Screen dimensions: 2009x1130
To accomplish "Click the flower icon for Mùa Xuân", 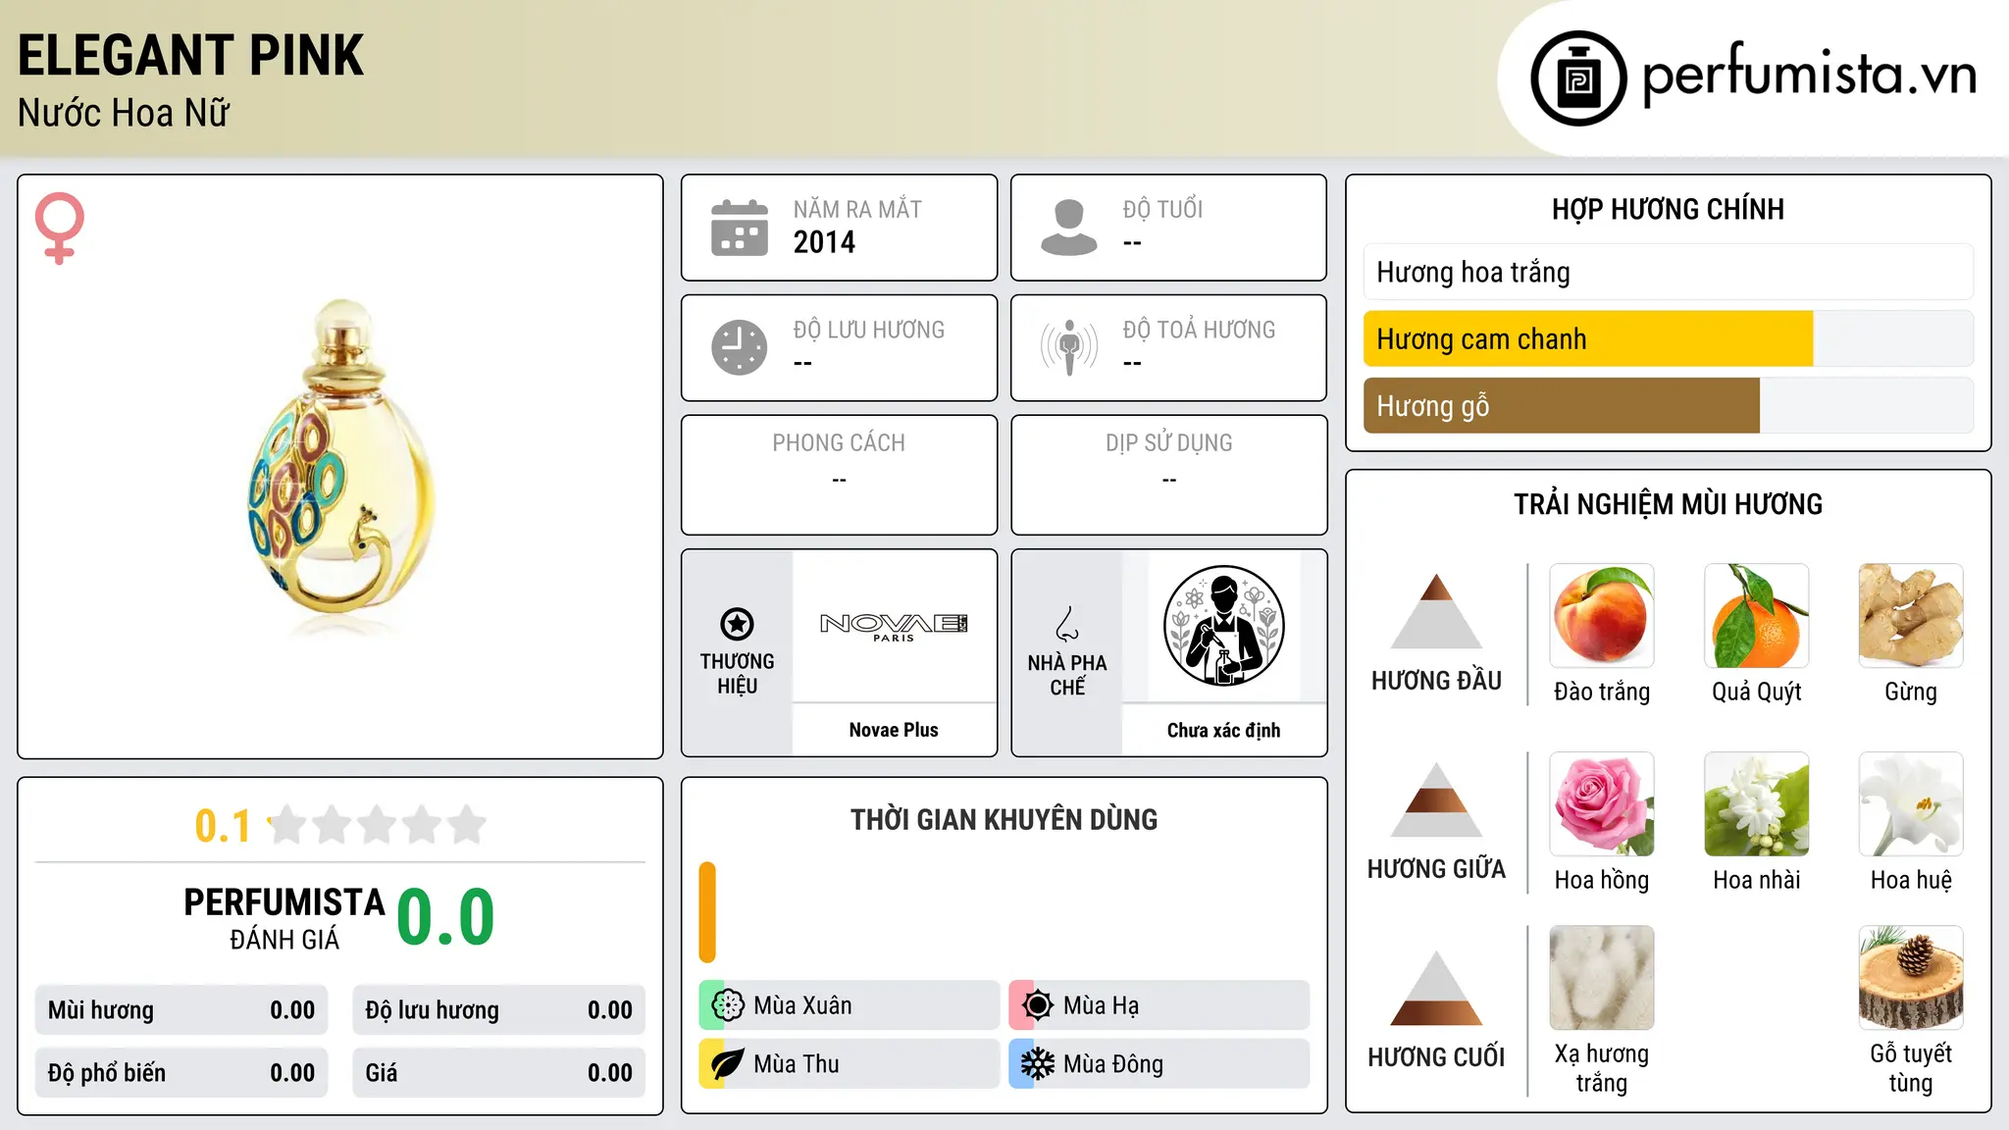I will [x=728, y=1005].
